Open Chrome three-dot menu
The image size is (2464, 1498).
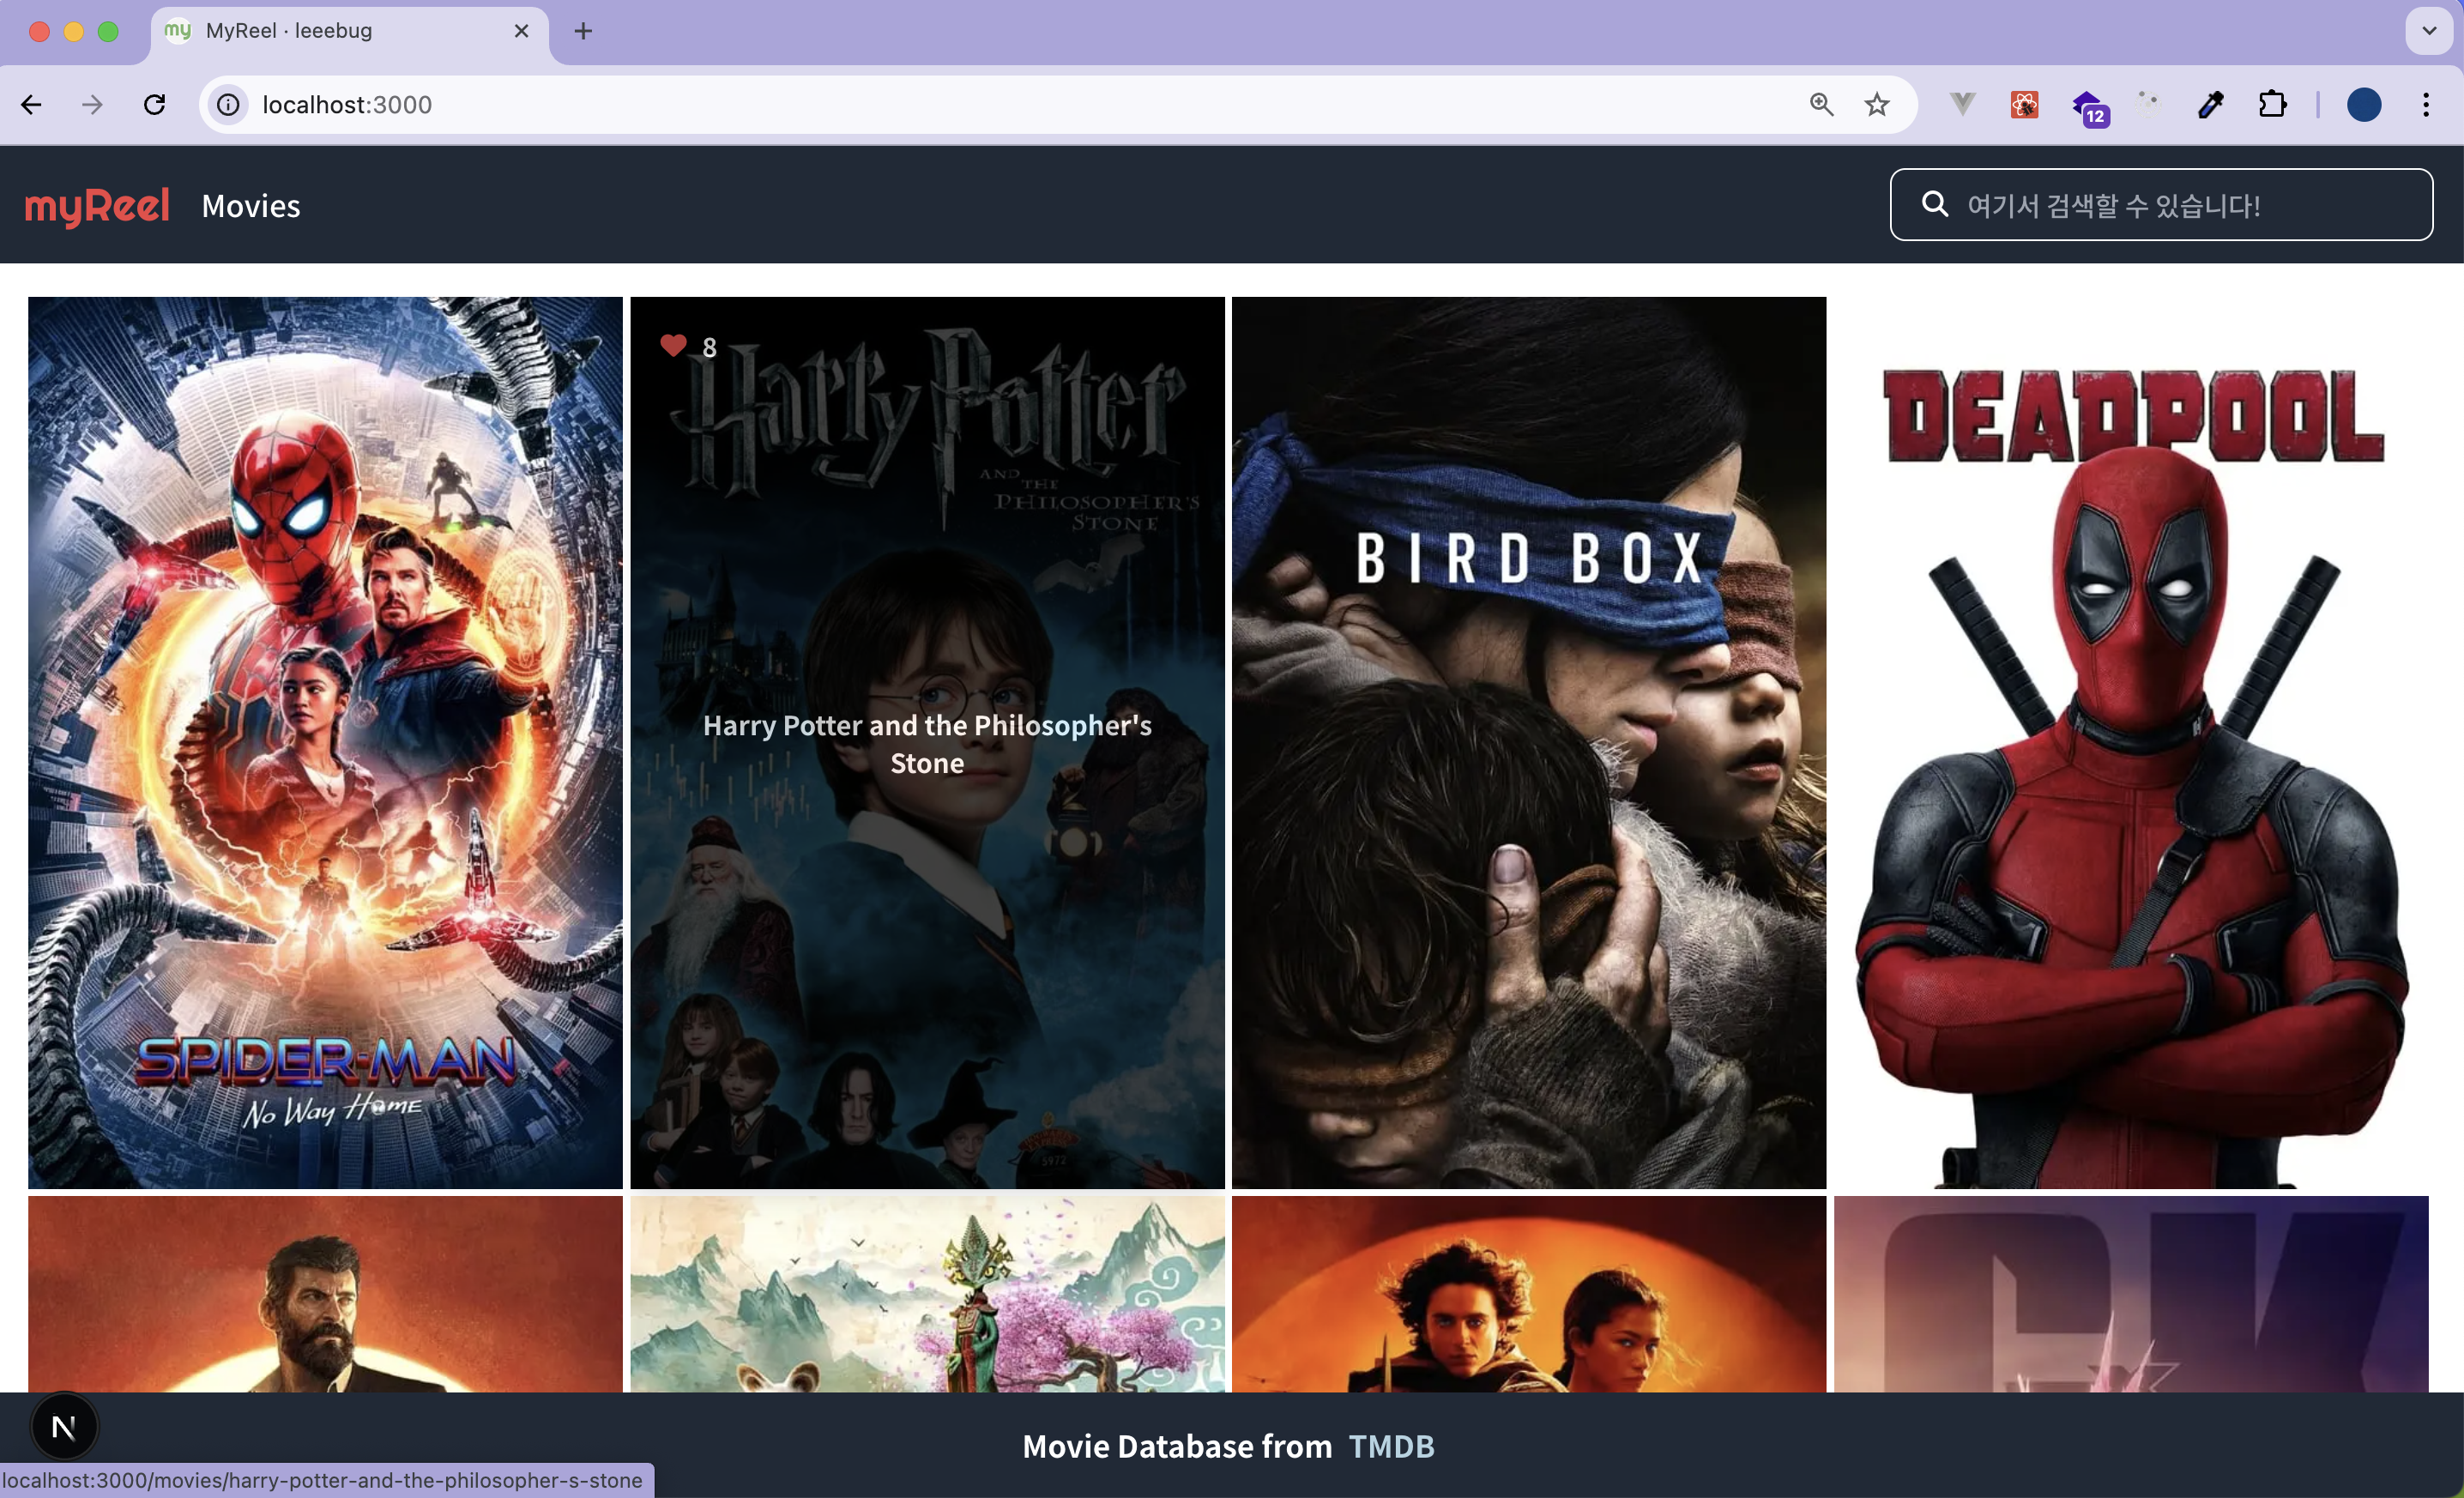click(2426, 105)
